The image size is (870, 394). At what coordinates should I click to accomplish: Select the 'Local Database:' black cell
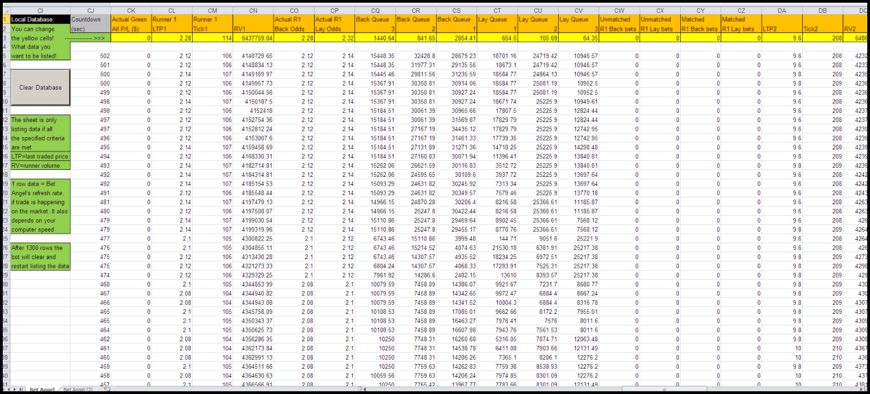40,19
